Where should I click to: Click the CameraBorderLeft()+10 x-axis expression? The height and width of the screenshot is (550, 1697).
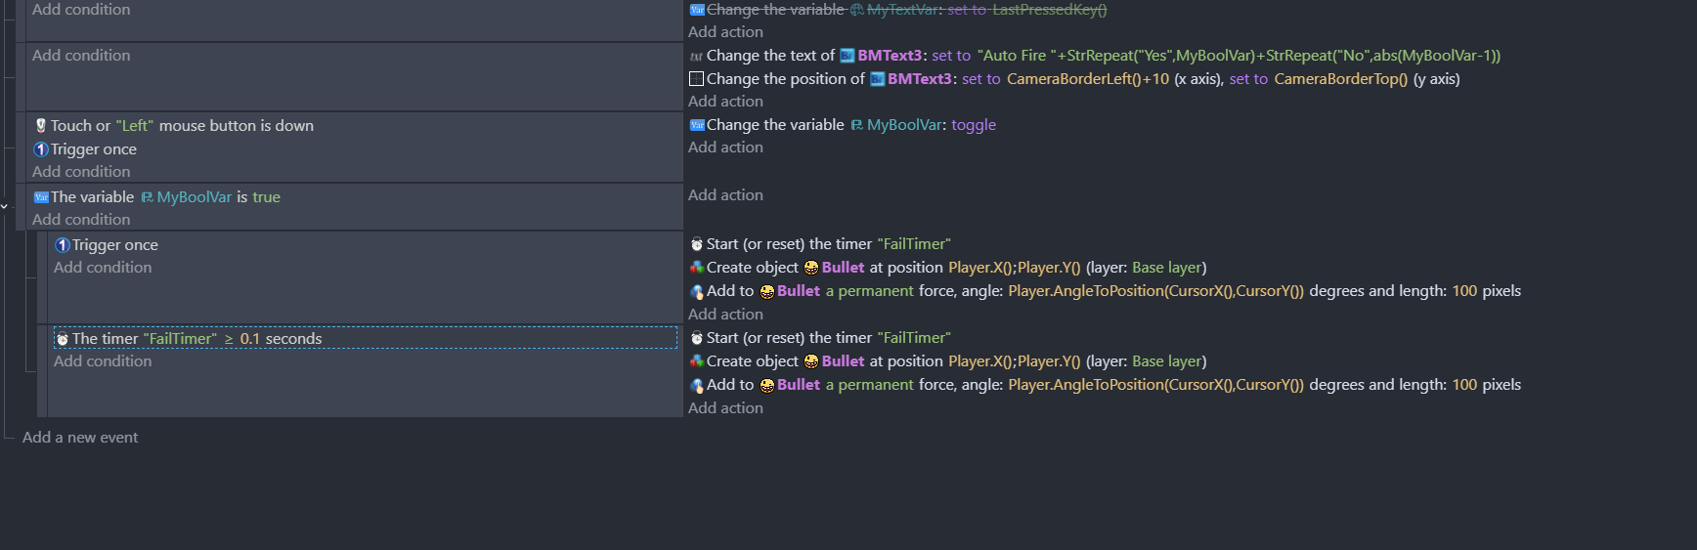(1087, 79)
